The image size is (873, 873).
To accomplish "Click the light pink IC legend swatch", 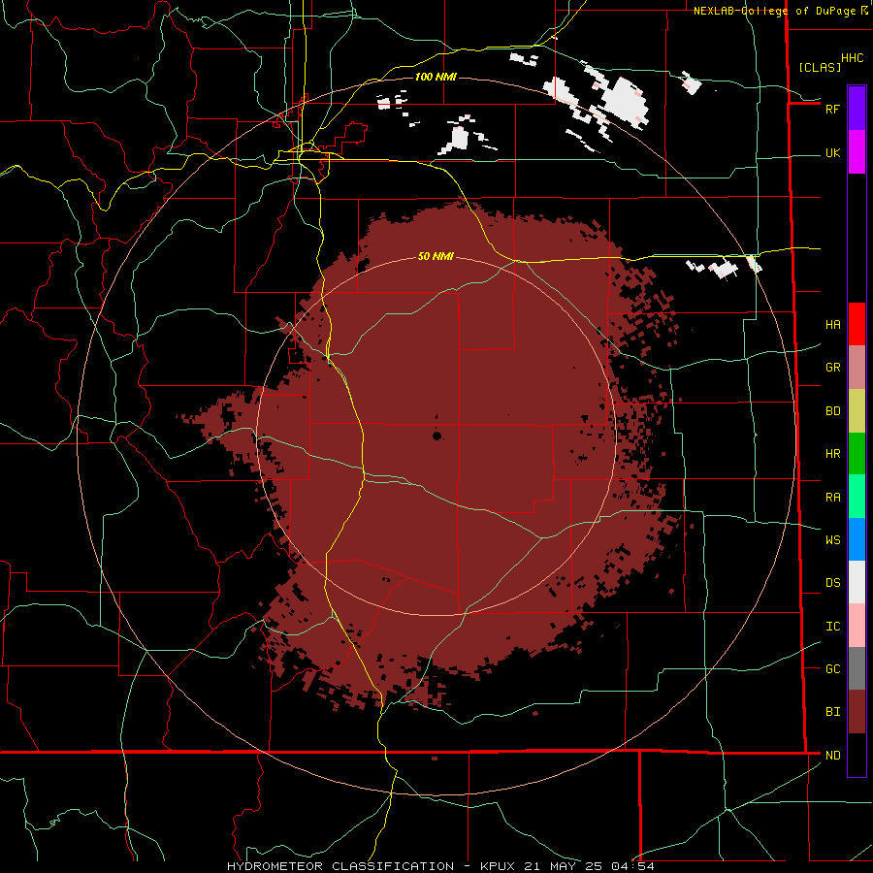I will [x=857, y=626].
